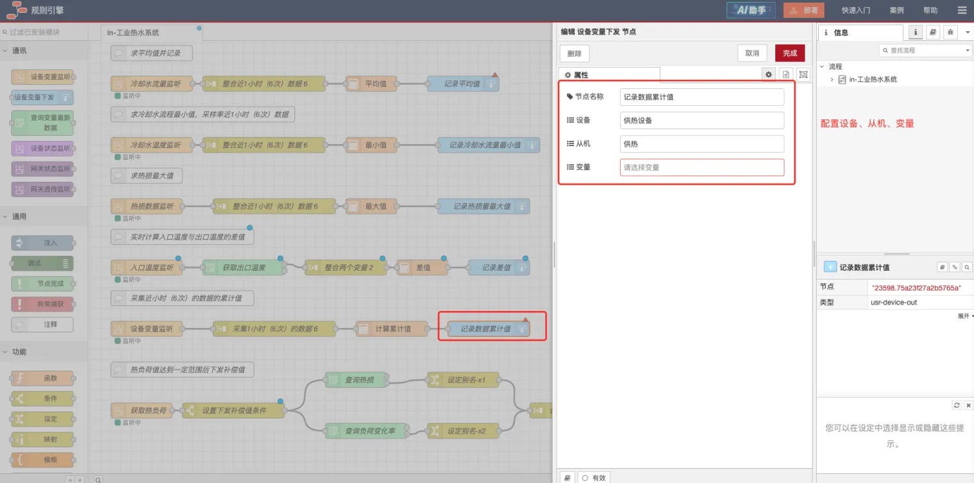
Task: Switch to the in-工业热水系统 flow tab
Action: [x=133, y=32]
